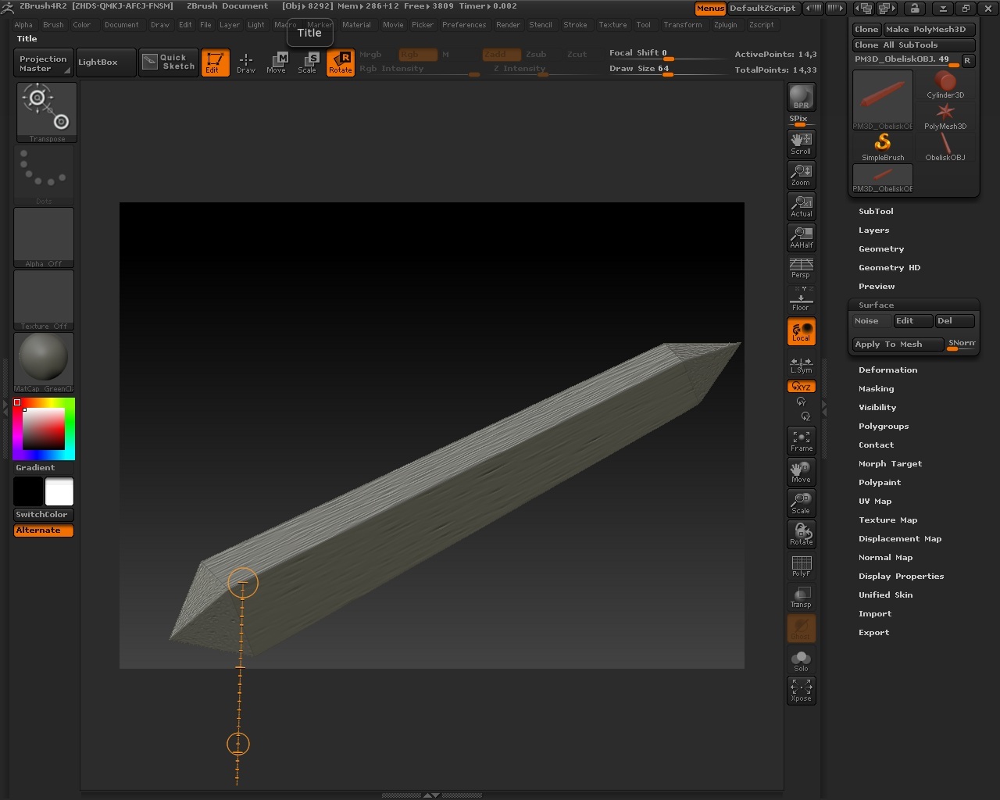Click the DefaultZScript button
Screen dimensions: 1000x800
click(x=762, y=9)
